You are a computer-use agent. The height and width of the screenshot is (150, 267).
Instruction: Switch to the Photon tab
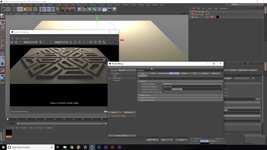(184, 73)
